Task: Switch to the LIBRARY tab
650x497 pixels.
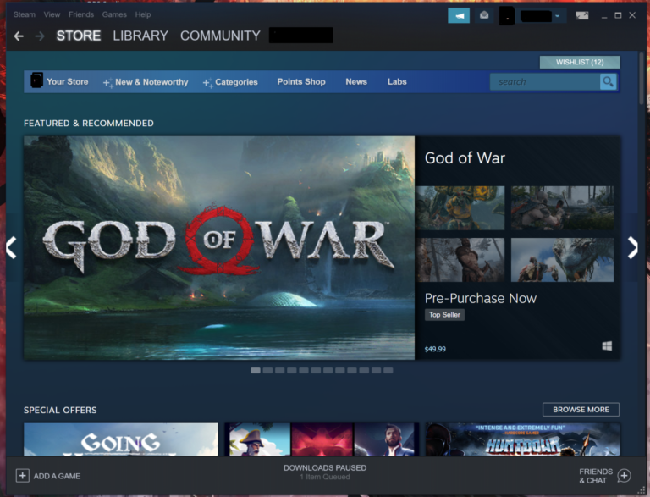Action: click(x=140, y=36)
